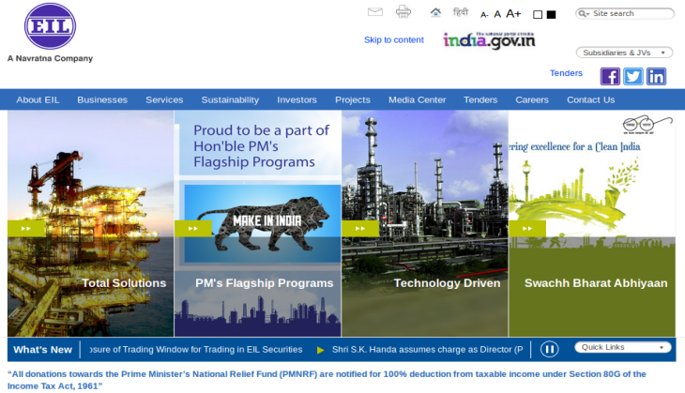Follow the Skip to content link
Image resolution: width=685 pixels, height=393 pixels.
click(x=393, y=39)
